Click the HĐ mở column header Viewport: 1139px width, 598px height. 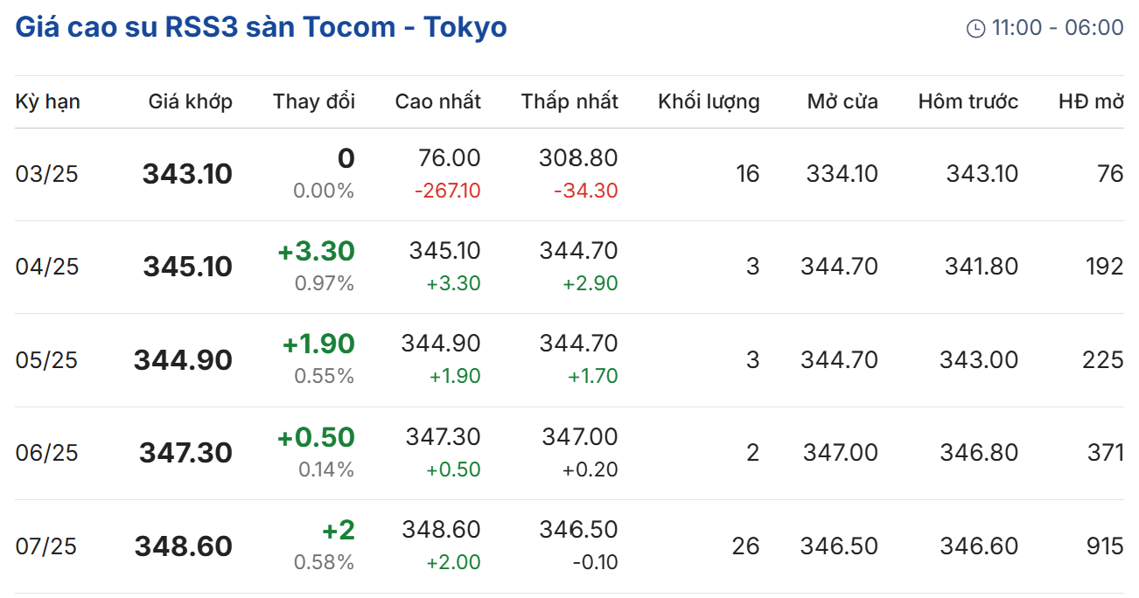click(x=1090, y=101)
